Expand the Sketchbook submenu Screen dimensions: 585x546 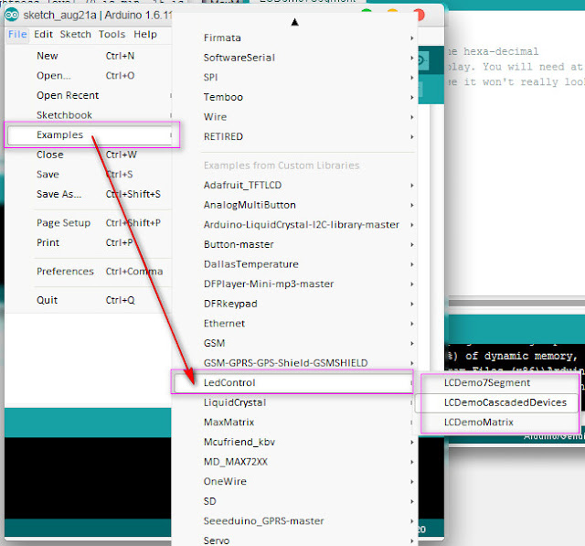[89, 115]
